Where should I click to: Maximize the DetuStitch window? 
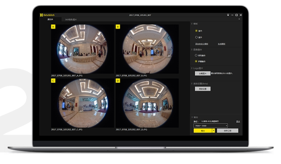click(237, 15)
